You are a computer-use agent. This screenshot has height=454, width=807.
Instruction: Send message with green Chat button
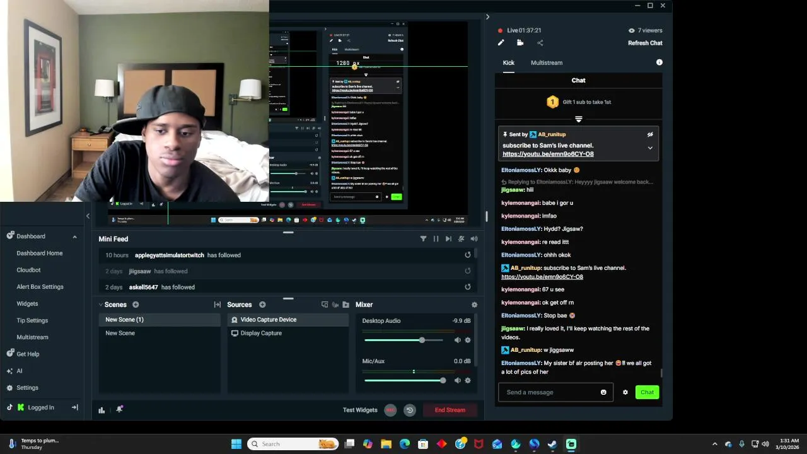coord(647,392)
